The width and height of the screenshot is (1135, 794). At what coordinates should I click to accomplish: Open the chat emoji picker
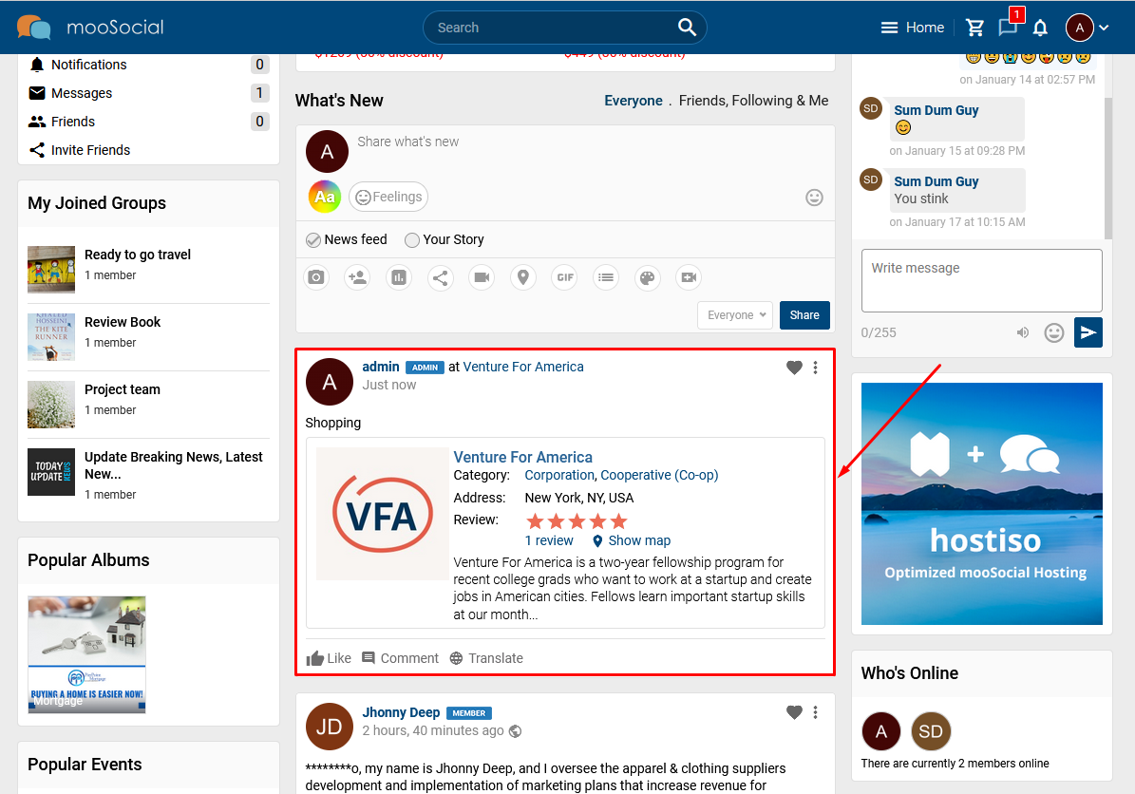click(1054, 333)
